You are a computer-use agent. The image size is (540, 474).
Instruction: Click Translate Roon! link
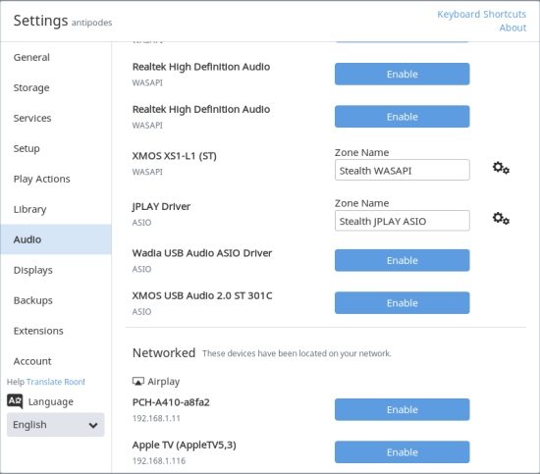(56, 382)
